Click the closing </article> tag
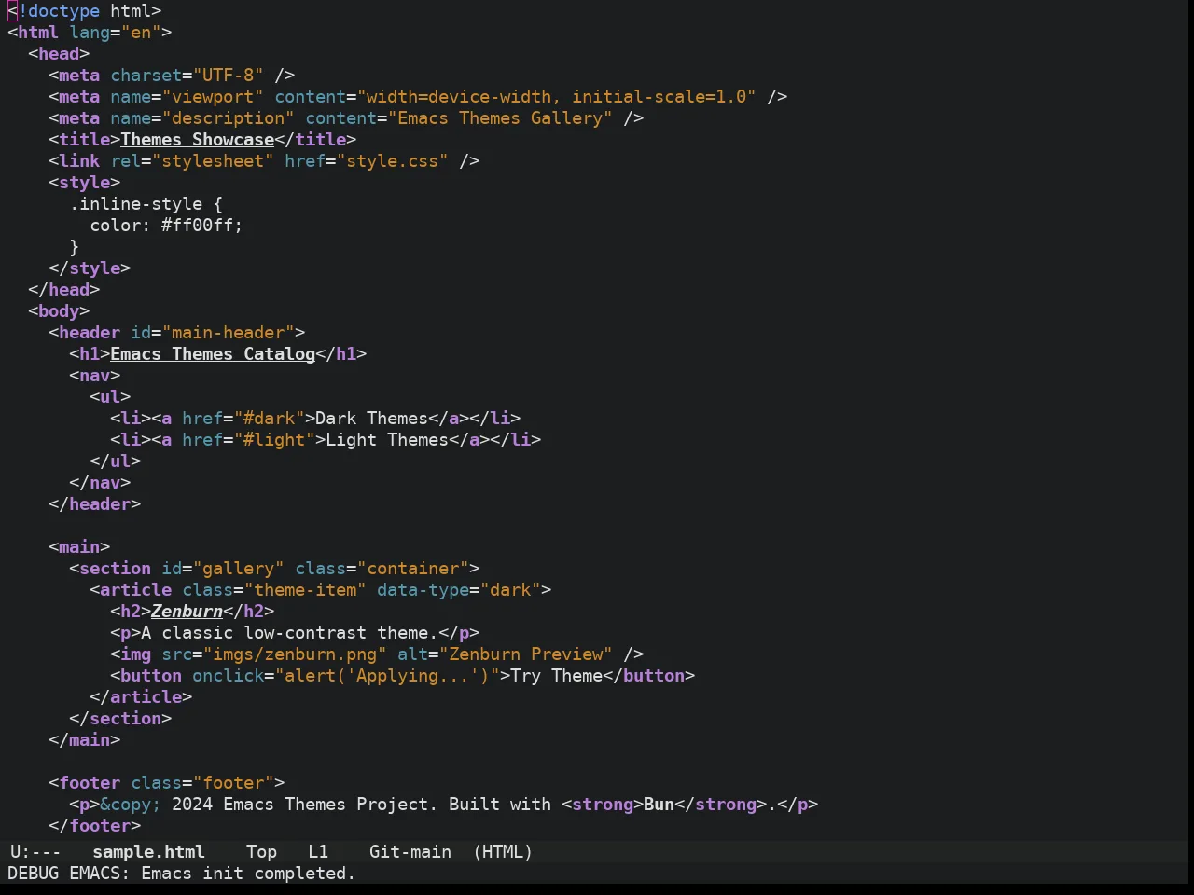Screen dimensions: 1194x895 tap(141, 696)
